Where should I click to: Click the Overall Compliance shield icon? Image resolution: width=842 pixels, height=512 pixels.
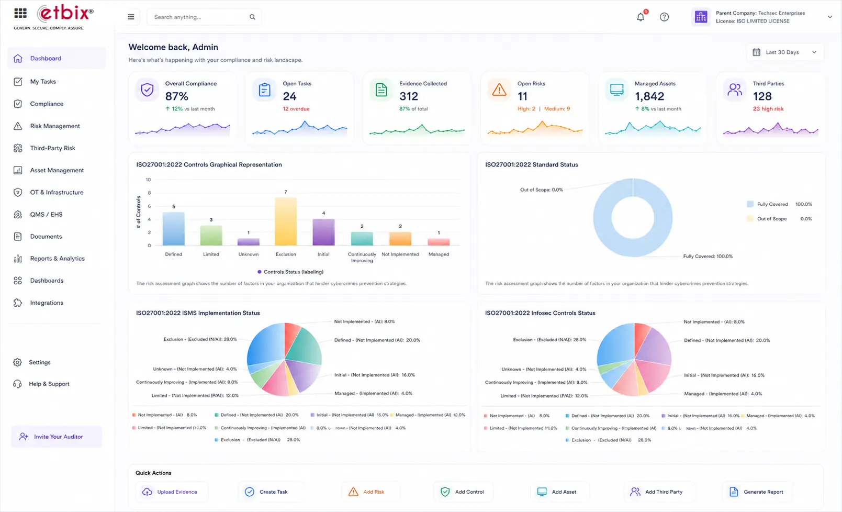[148, 90]
